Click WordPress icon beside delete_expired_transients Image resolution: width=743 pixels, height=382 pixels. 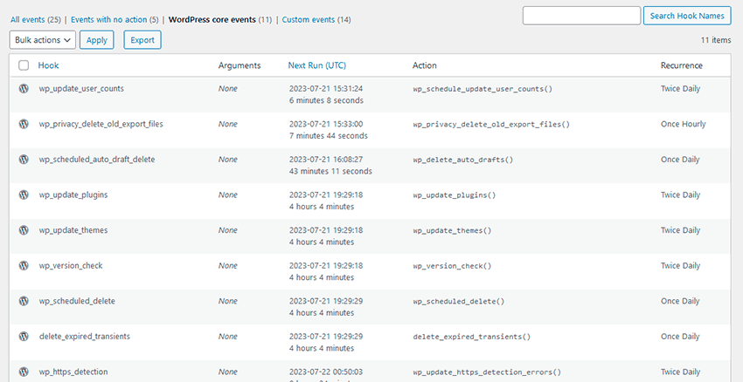(24, 337)
